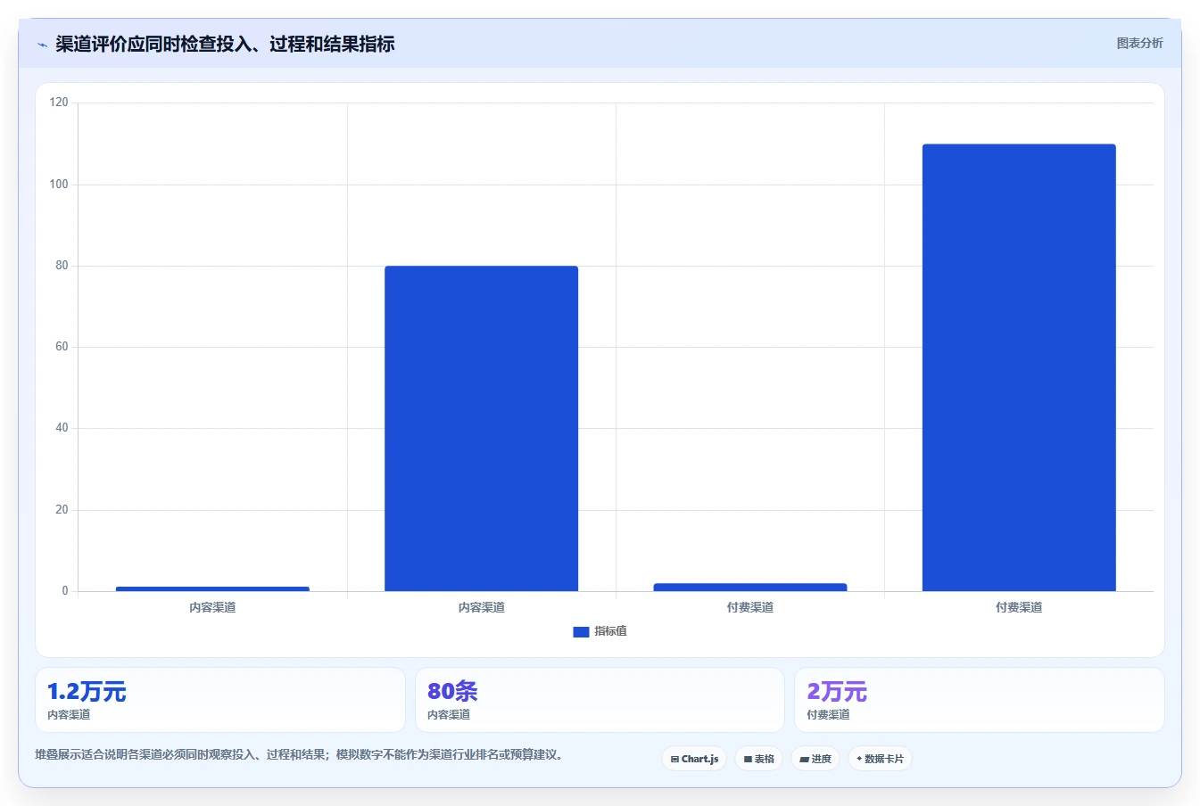This screenshot has height=806, width=1200.
Task: Click the footnote text starting with 堆叠展示
Action: tap(299, 754)
